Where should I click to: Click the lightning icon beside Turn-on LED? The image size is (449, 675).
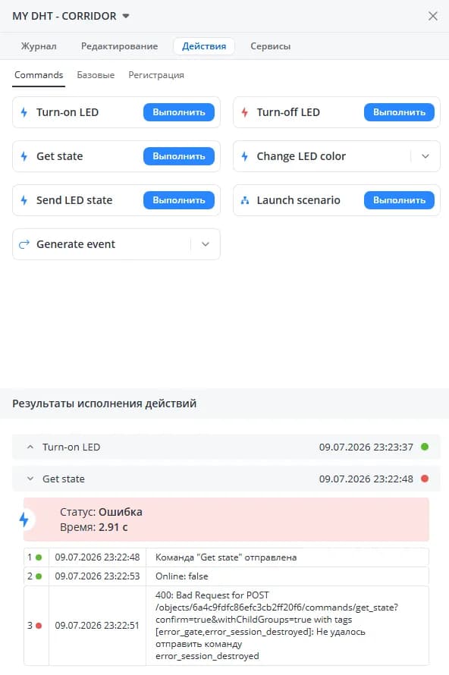coord(24,112)
